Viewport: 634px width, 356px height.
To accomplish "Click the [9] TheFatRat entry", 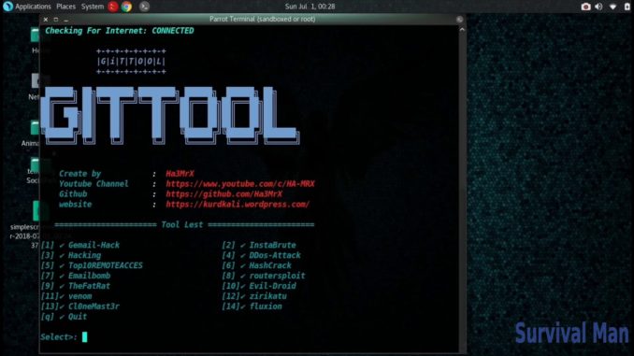I will 76,286.
